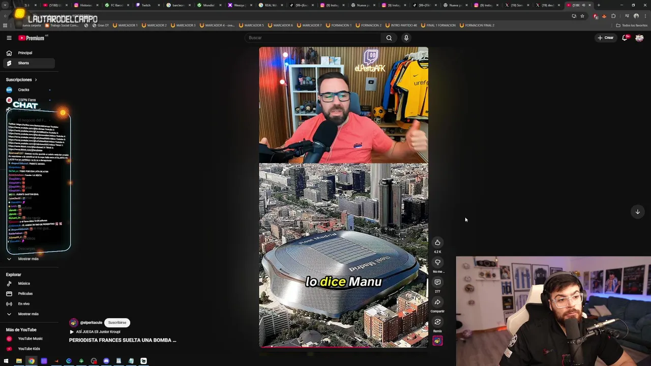This screenshot has width=651, height=366.
Task: Open the Short's comments
Action: [437, 282]
